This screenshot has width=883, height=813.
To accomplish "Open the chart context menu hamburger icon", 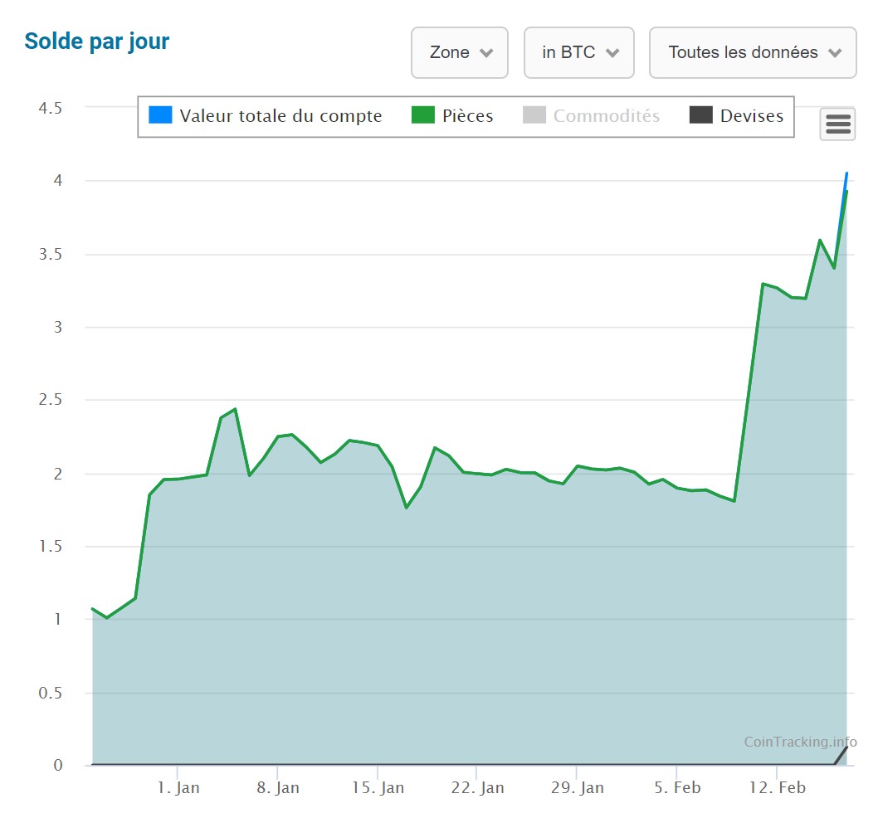I will coord(837,124).
